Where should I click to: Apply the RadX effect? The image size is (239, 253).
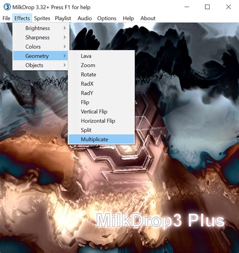101,84
